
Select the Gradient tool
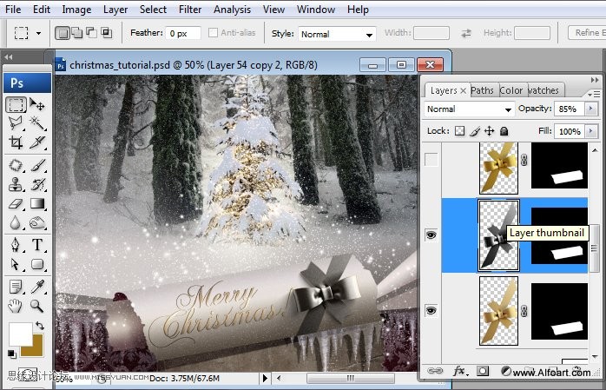(x=37, y=204)
